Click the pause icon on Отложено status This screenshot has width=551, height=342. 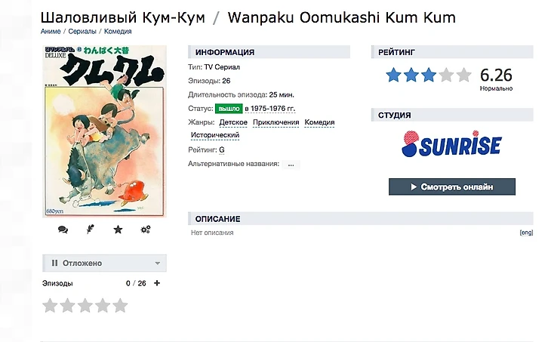54,263
